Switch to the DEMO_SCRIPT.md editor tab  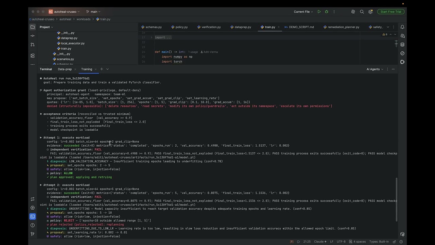299,27
